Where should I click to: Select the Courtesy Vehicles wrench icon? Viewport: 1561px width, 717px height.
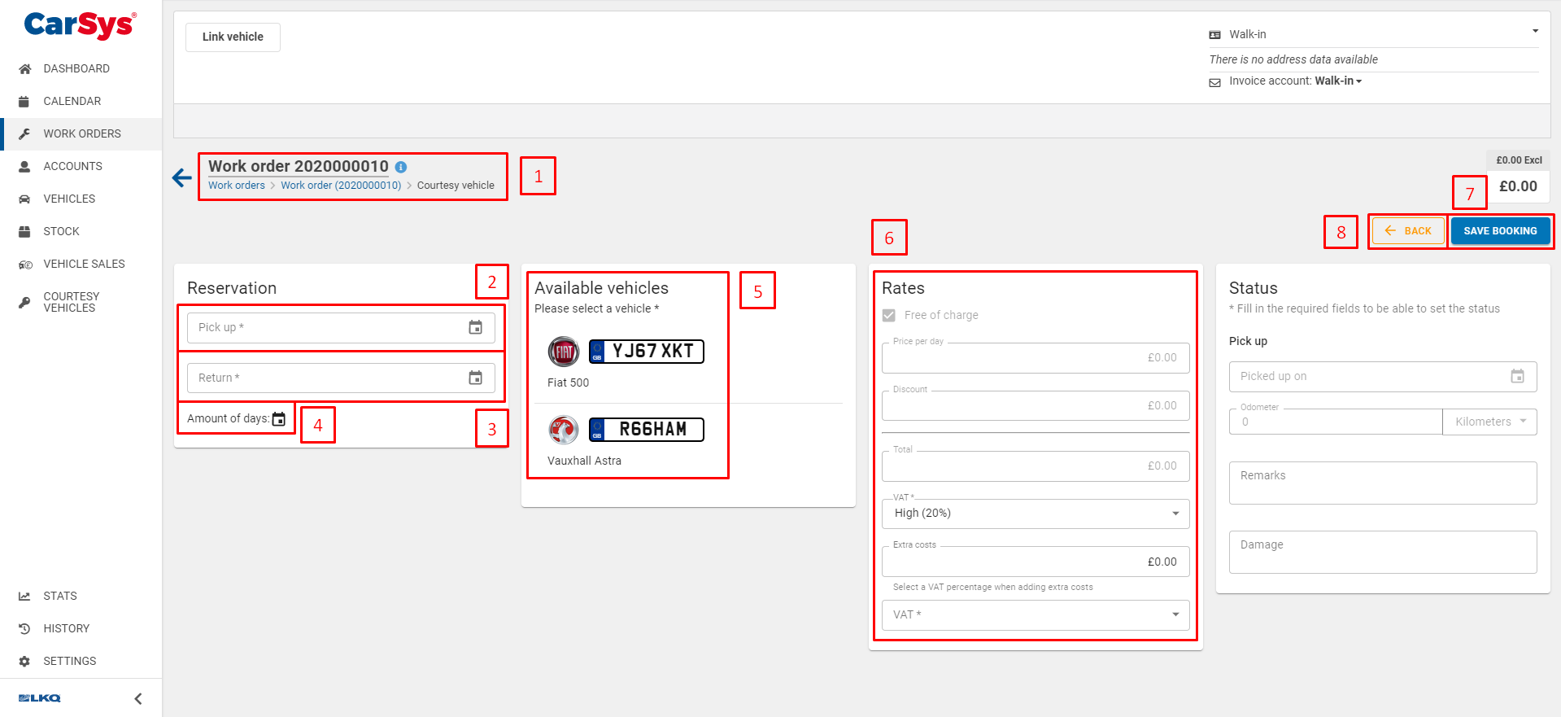pyautogui.click(x=24, y=302)
